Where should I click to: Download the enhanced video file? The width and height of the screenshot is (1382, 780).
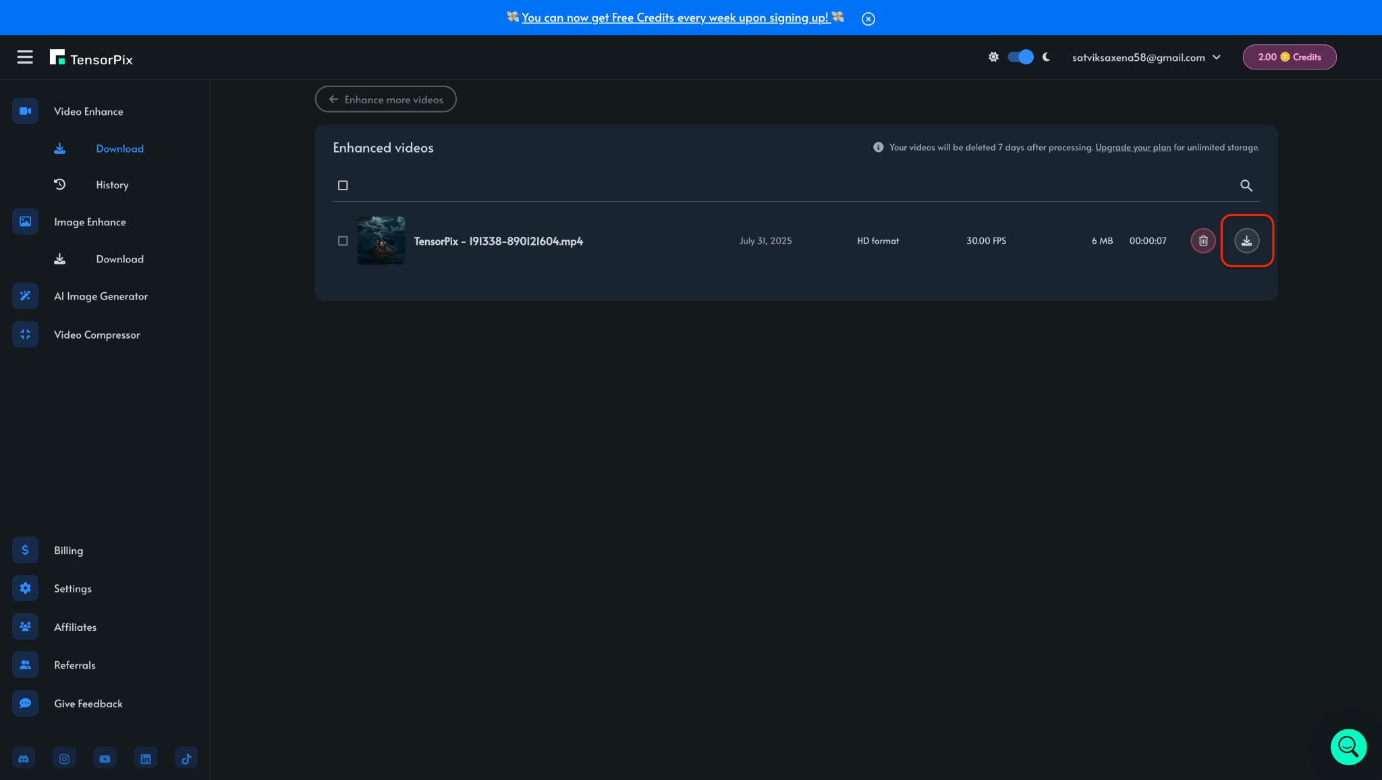coord(1246,241)
